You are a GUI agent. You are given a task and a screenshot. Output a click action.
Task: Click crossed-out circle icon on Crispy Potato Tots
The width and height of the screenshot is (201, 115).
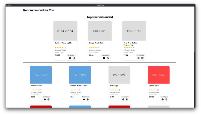point(108,58)
